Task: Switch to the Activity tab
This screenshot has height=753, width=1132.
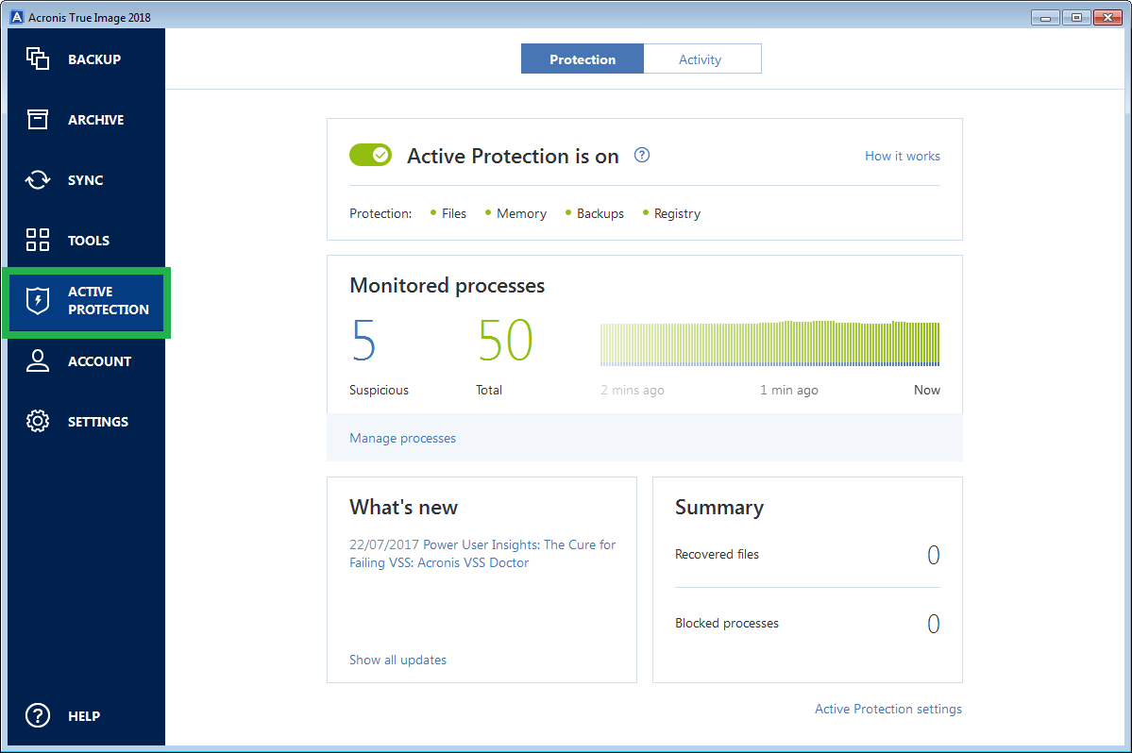Action: click(701, 59)
